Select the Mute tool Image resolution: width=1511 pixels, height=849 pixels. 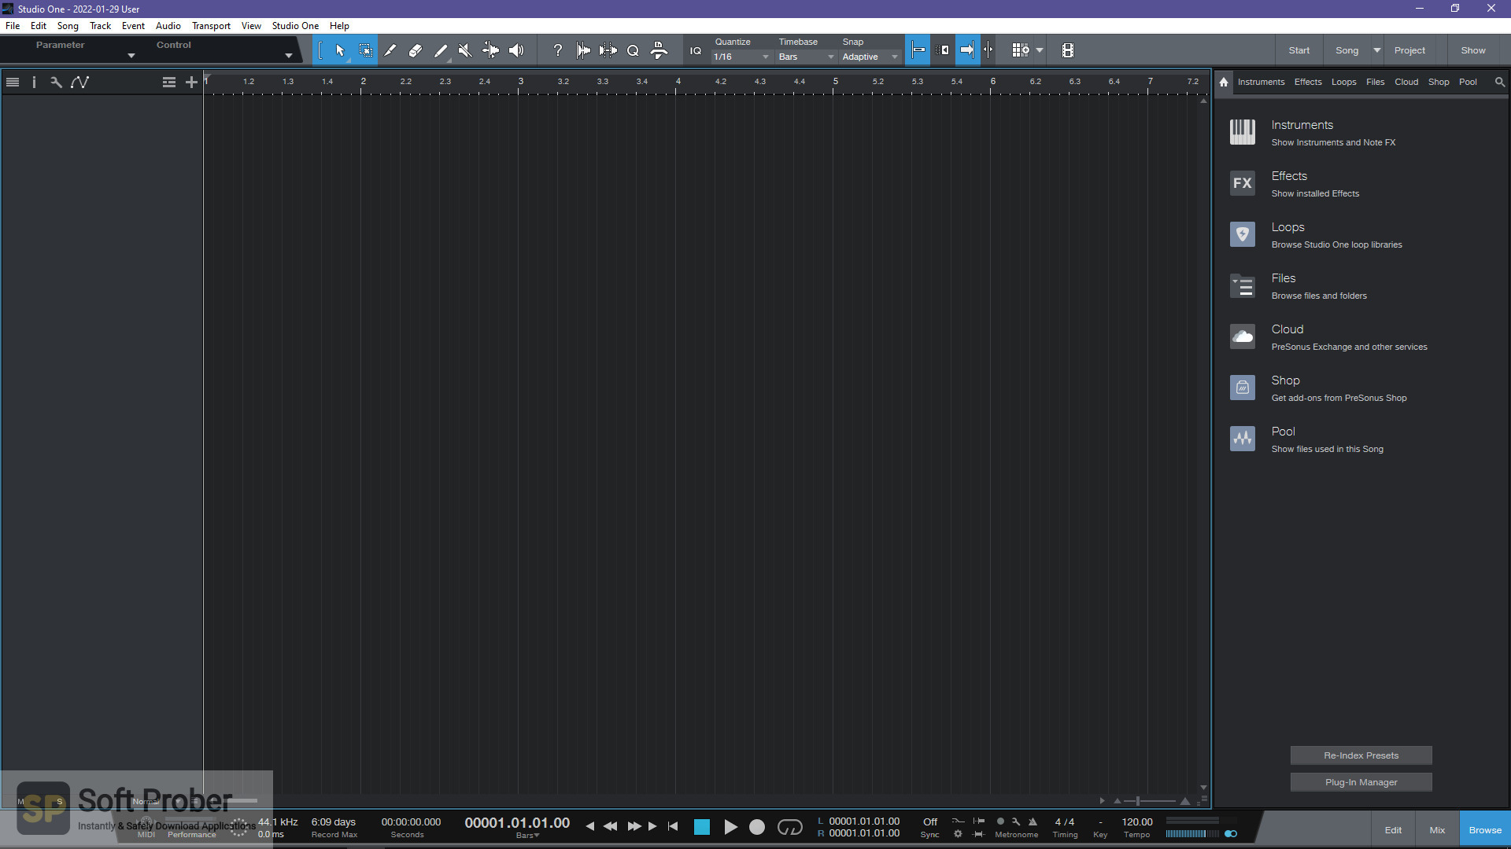click(x=465, y=50)
